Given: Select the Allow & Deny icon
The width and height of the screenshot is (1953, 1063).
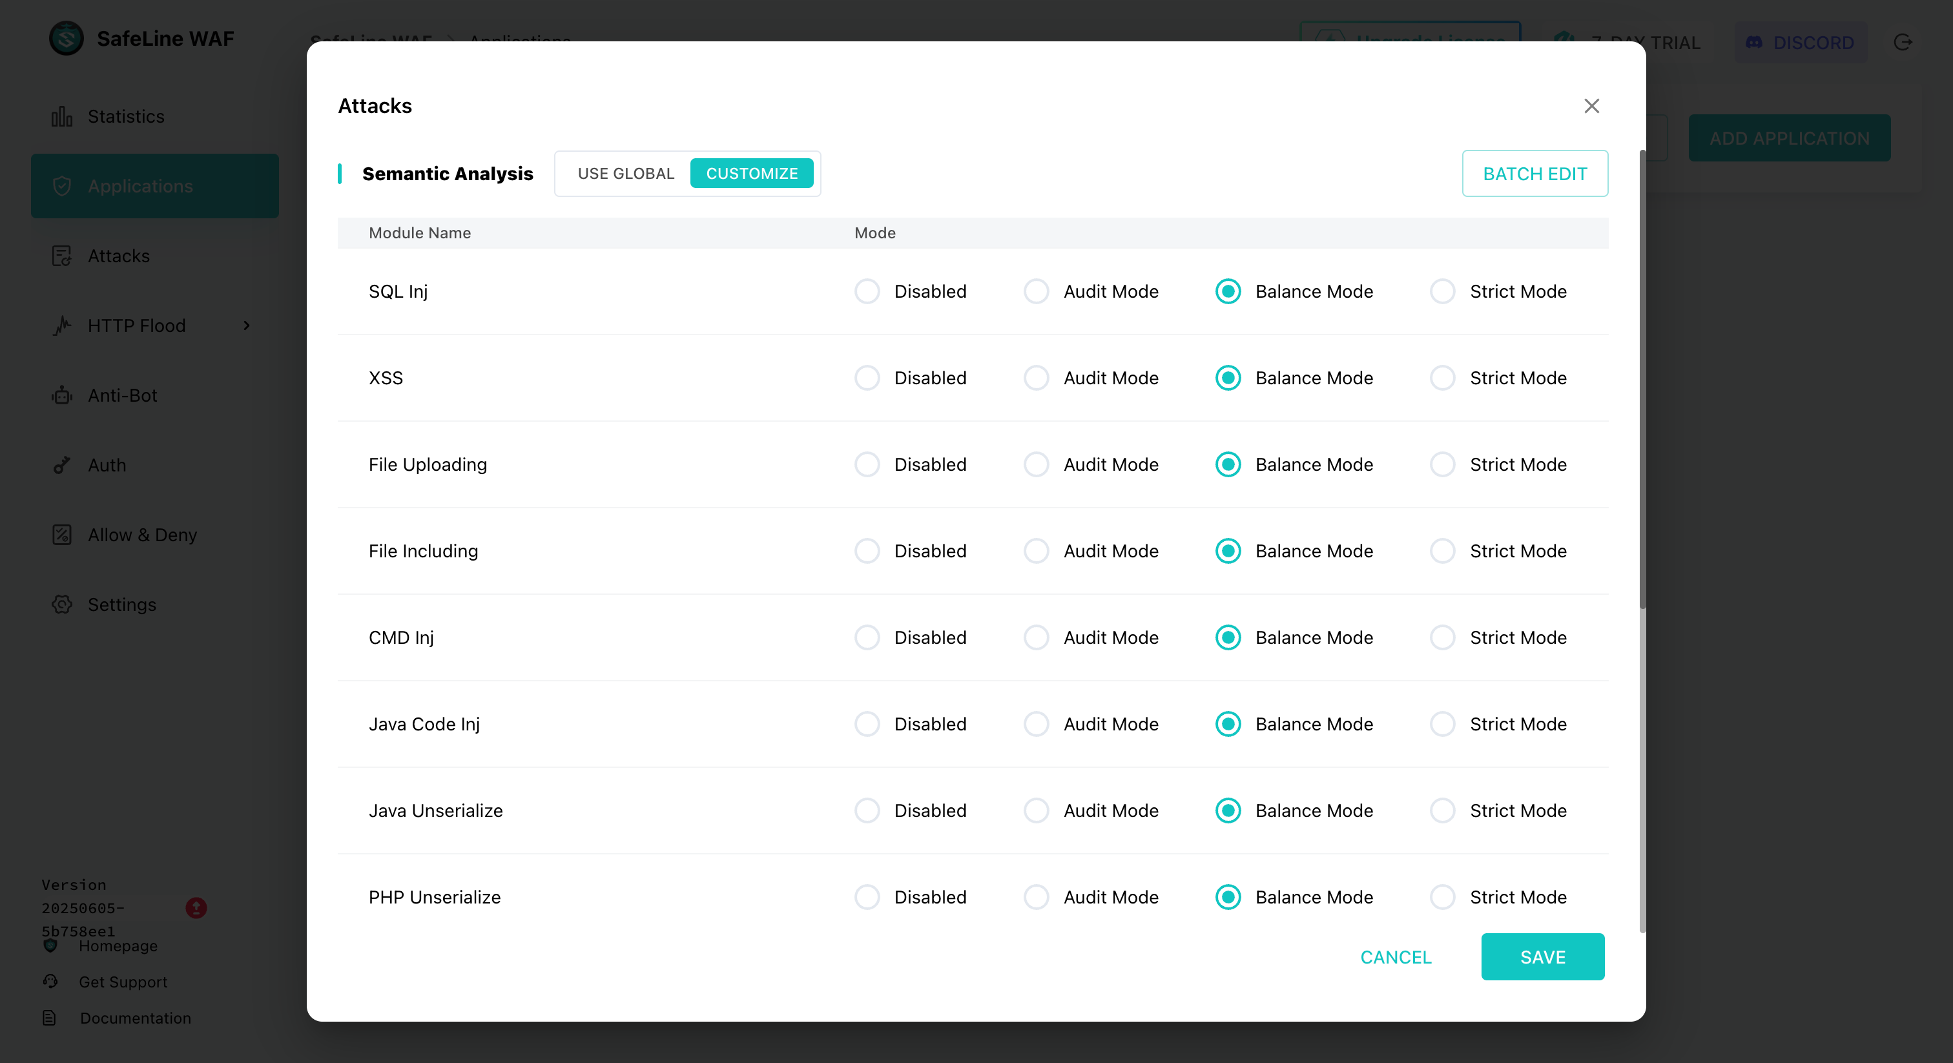Looking at the screenshot, I should (x=62, y=535).
